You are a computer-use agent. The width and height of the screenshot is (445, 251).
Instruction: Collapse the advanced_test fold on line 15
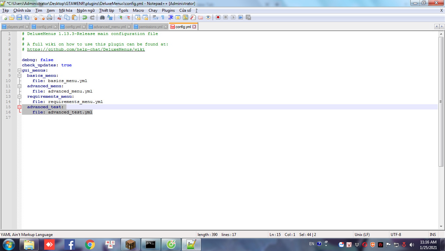pos(19,107)
